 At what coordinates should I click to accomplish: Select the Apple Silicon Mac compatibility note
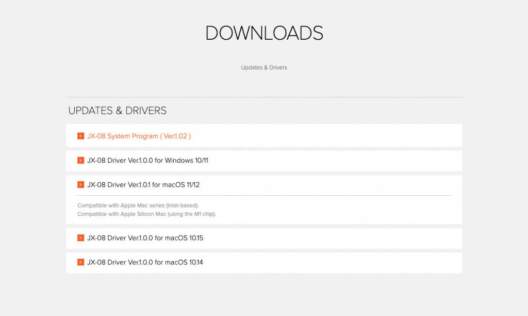pos(146,214)
